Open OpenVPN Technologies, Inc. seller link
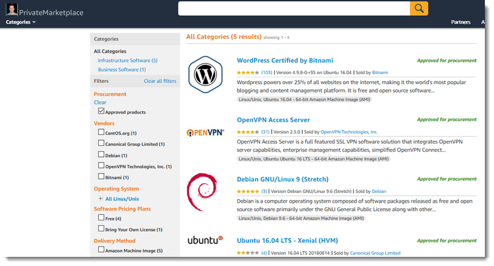The width and height of the screenshot is (494, 266). click(349, 132)
